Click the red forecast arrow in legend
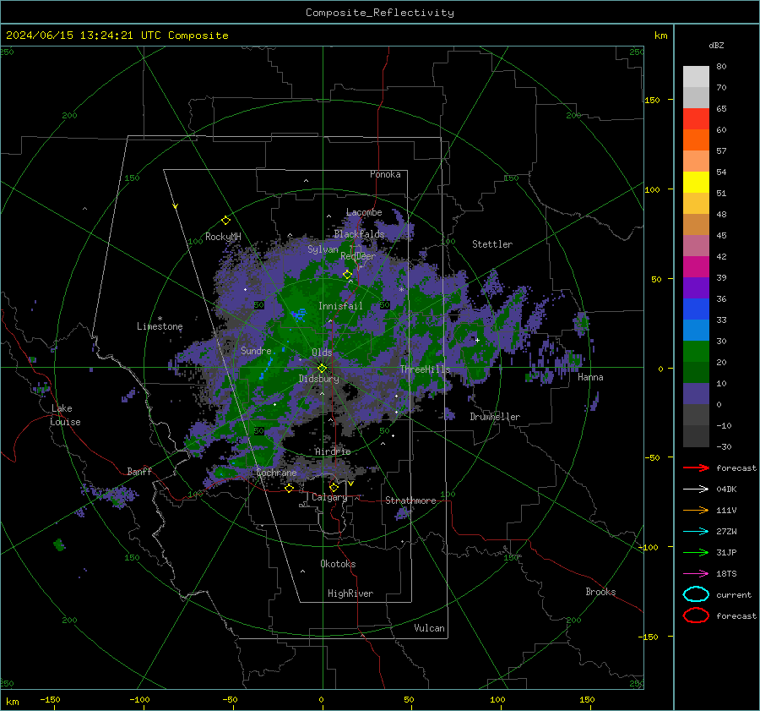The width and height of the screenshot is (760, 711). 696,468
